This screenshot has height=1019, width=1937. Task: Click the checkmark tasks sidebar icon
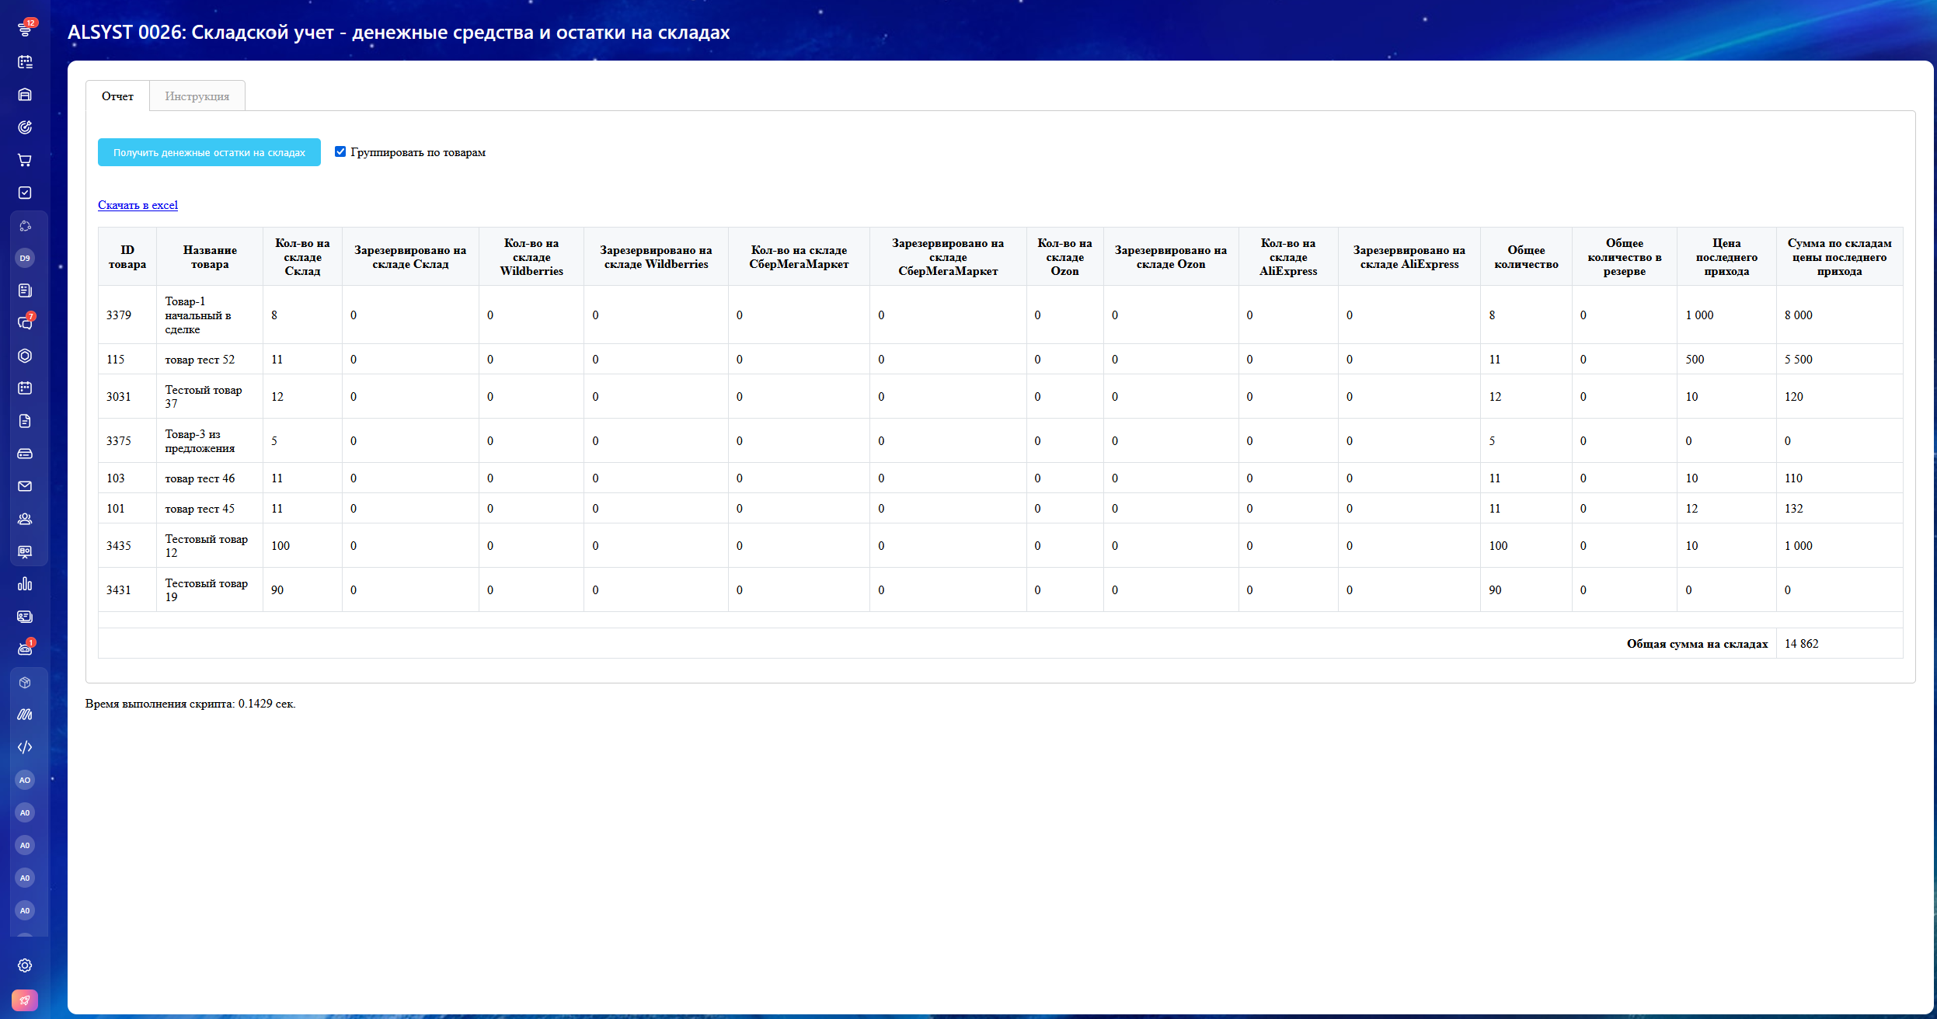(x=25, y=193)
